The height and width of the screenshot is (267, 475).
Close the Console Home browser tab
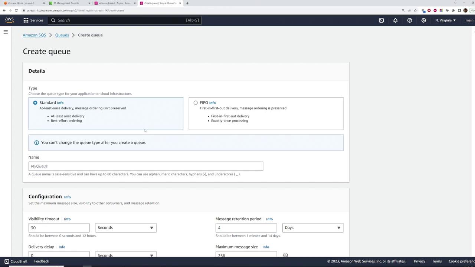pos(44,3)
